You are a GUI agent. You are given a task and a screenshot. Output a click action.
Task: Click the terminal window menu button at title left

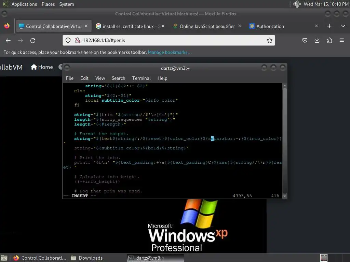[x=67, y=68]
